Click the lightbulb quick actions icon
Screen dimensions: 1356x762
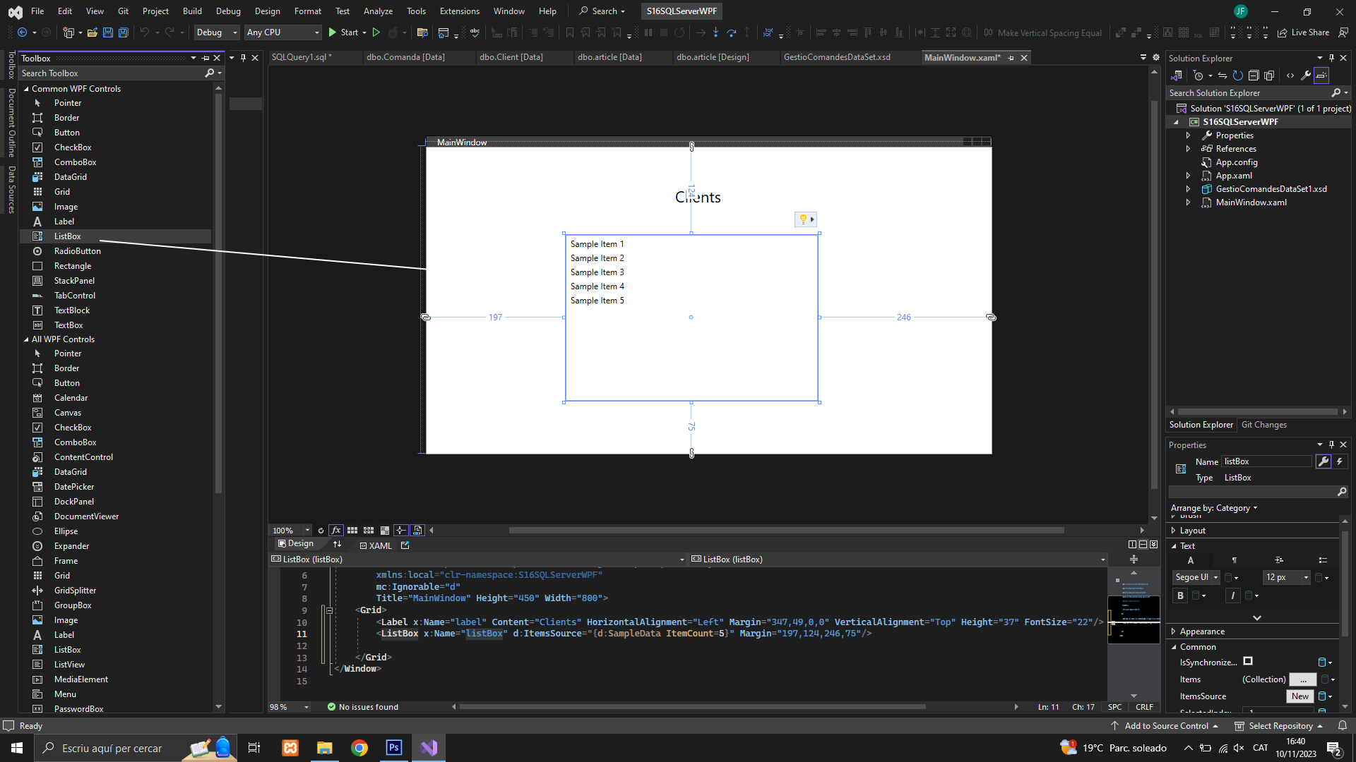(803, 219)
